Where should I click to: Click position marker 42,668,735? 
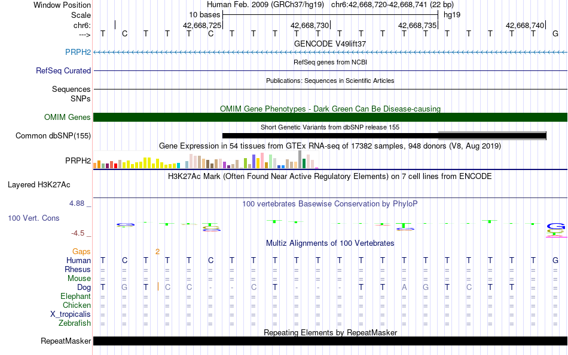pos(417,25)
